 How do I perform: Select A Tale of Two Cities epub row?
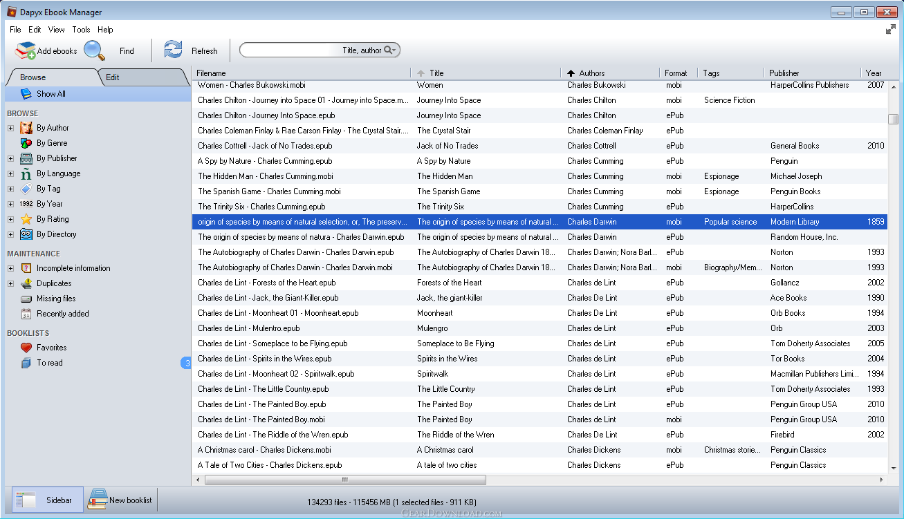coord(539,465)
